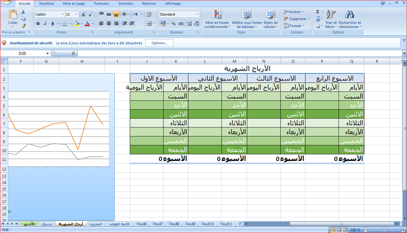Toggle bold (G) formatting
This screenshot has width=407, height=233.
pos(38,24)
